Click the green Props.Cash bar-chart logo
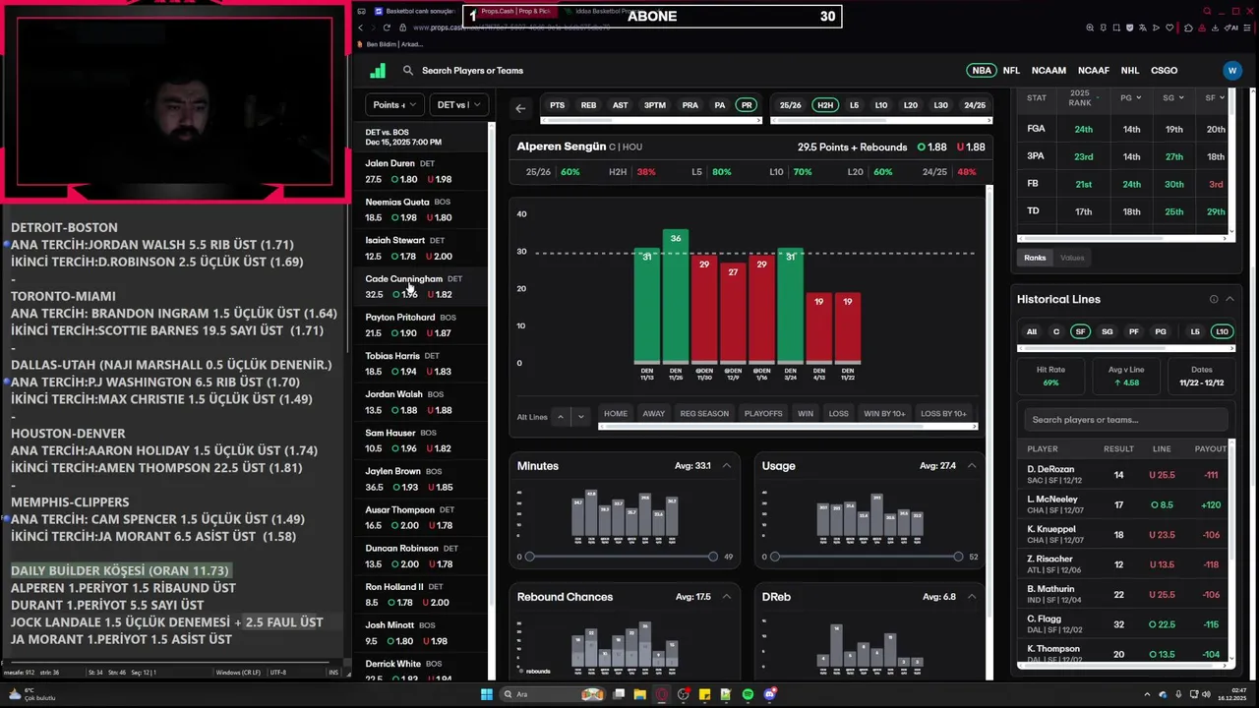This screenshot has width=1259, height=708. (x=378, y=71)
